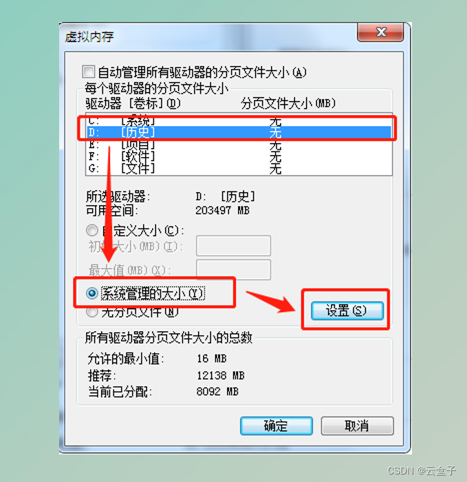Pick drive E: [项目] in list
This screenshot has height=482, width=467.
click(x=239, y=145)
